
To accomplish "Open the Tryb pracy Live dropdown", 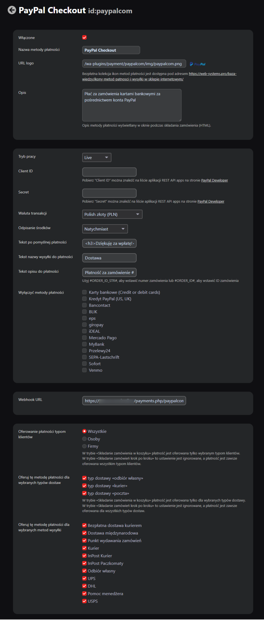I will click(x=96, y=158).
